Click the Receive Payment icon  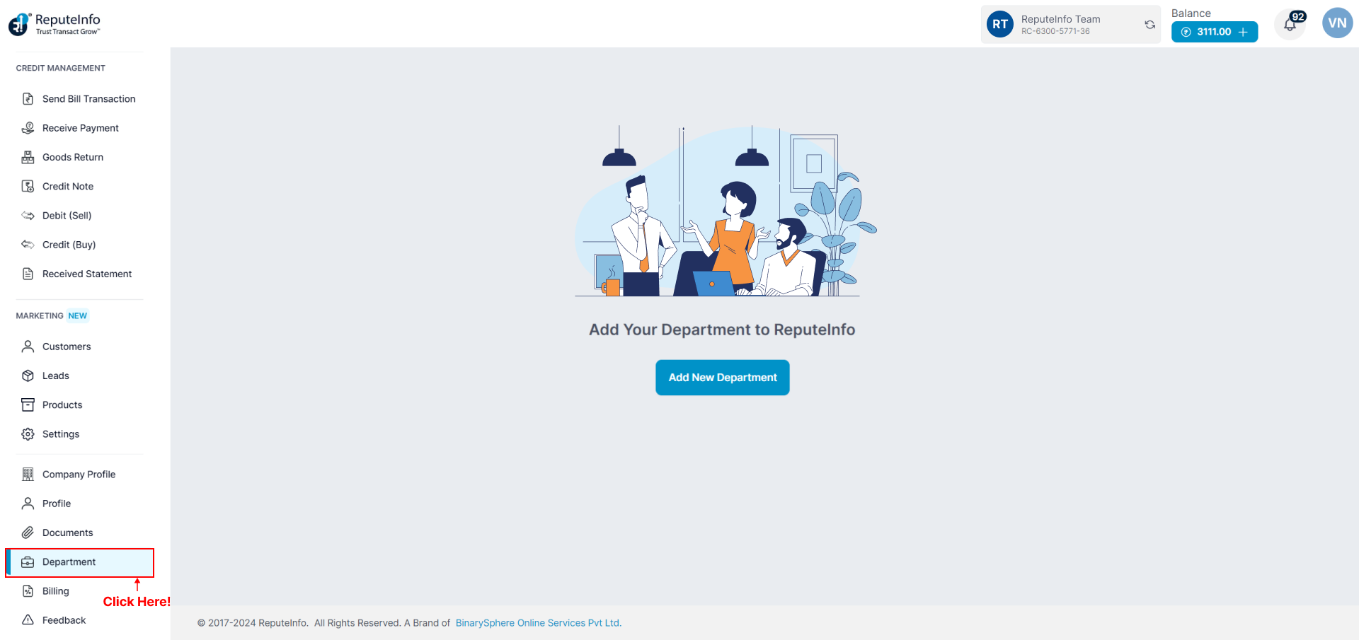tap(28, 127)
